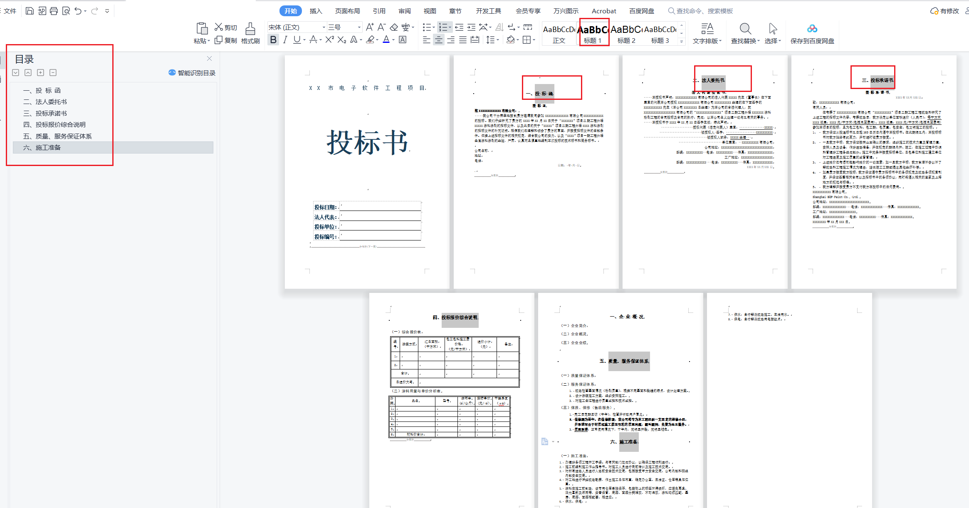The image size is (969, 508).
Task: Click the font color A swatch
Action: tap(386, 40)
